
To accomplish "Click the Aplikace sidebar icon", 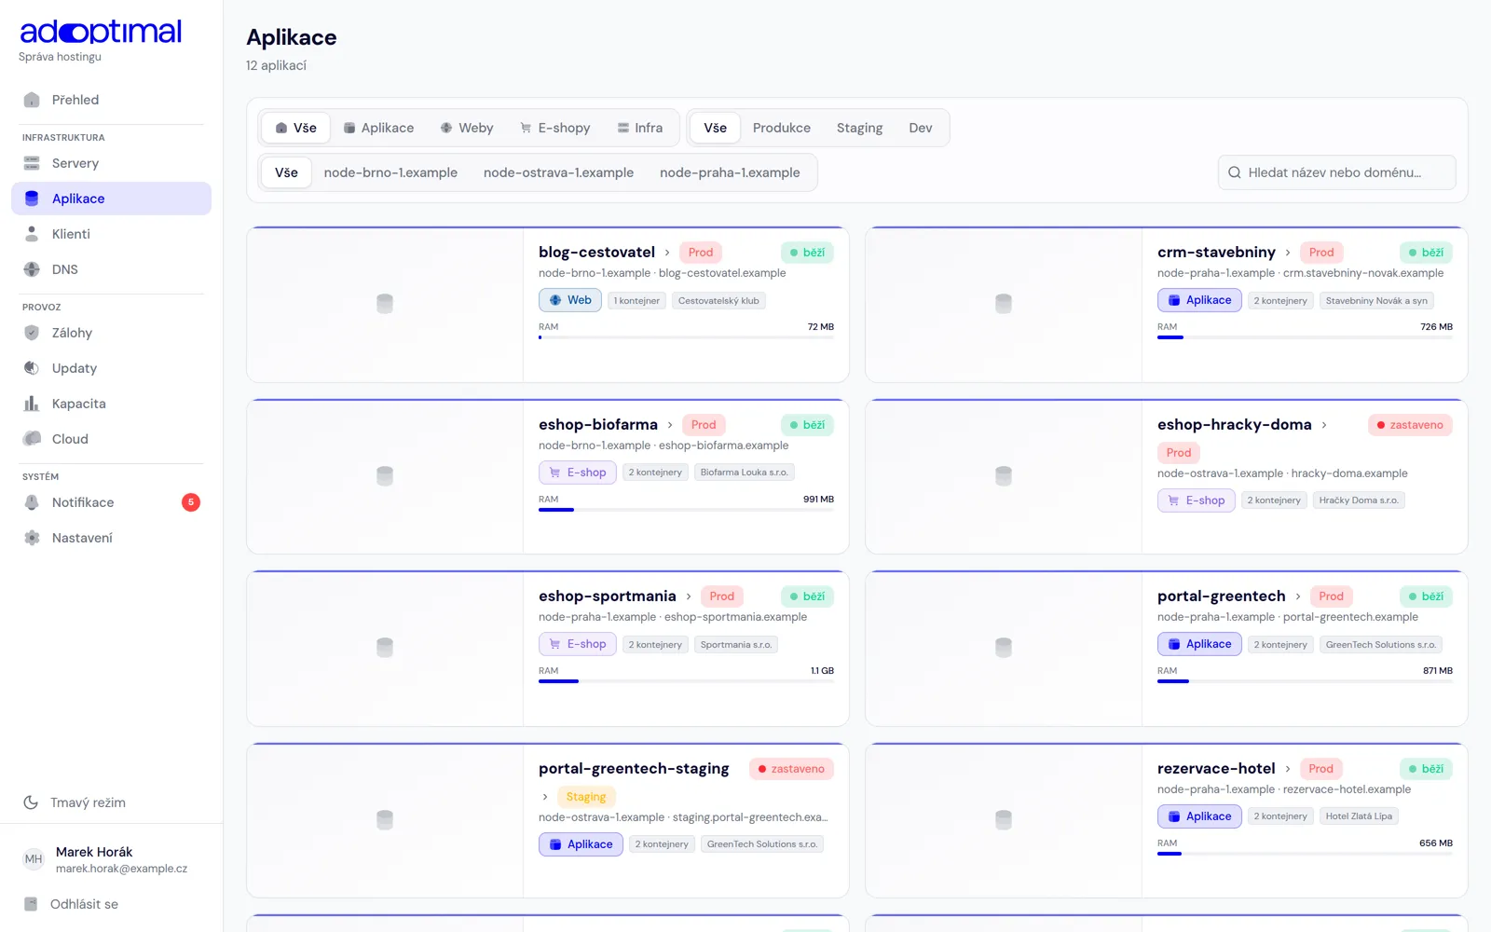I will [32, 199].
